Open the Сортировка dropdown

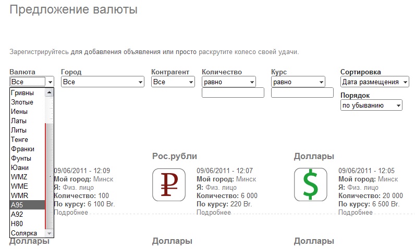pyautogui.click(x=374, y=82)
